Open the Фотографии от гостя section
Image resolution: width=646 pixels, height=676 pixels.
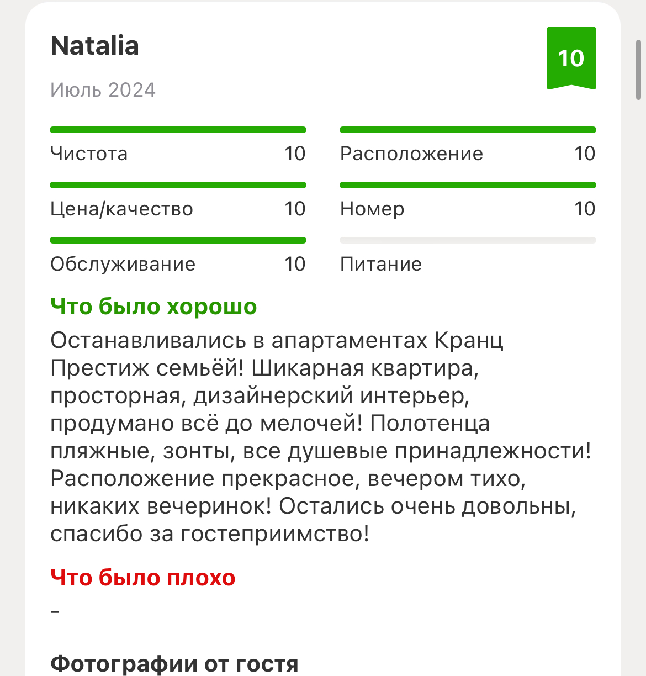pyautogui.click(x=174, y=663)
